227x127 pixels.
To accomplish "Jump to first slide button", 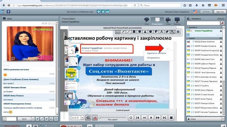I will coord(138,118).
